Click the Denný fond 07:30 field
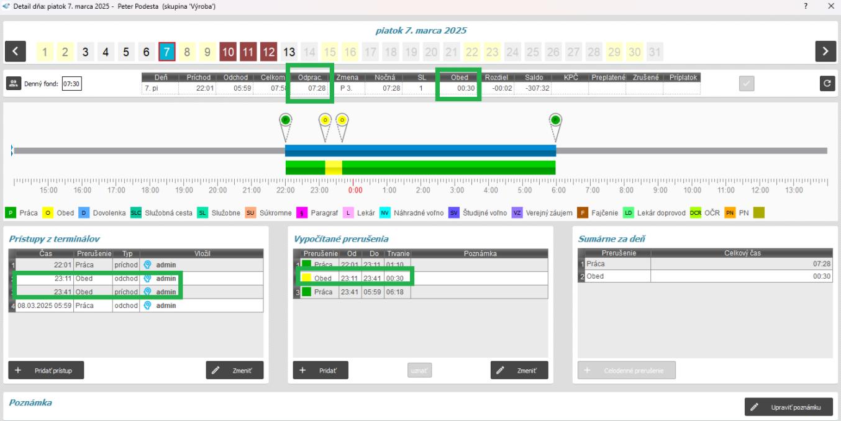841x421 pixels. tap(72, 84)
